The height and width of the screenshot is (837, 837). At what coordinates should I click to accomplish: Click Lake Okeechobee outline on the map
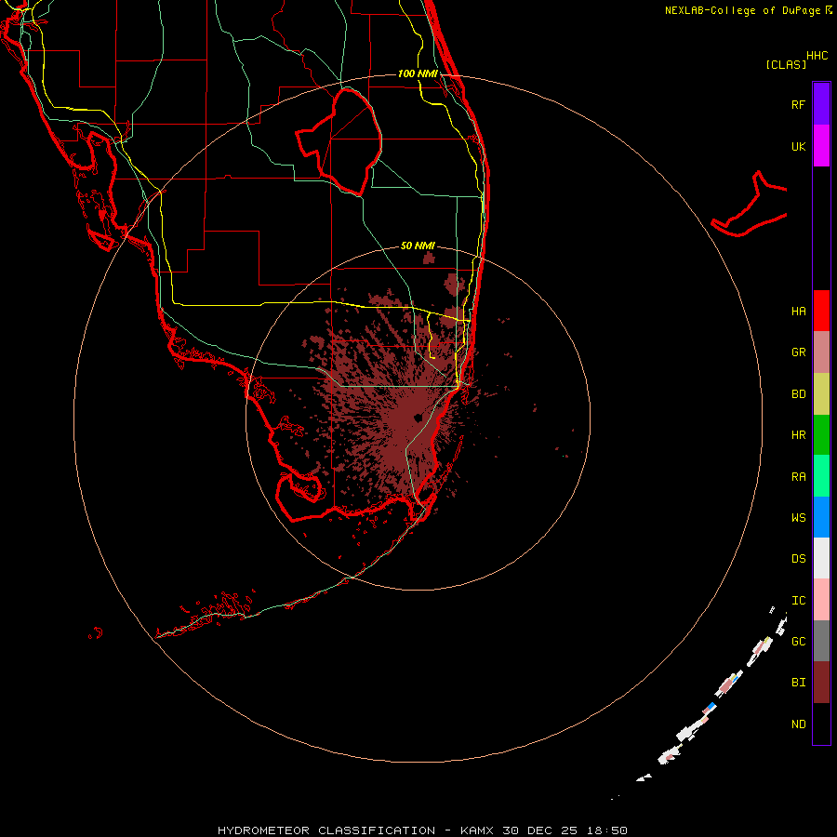[339, 141]
